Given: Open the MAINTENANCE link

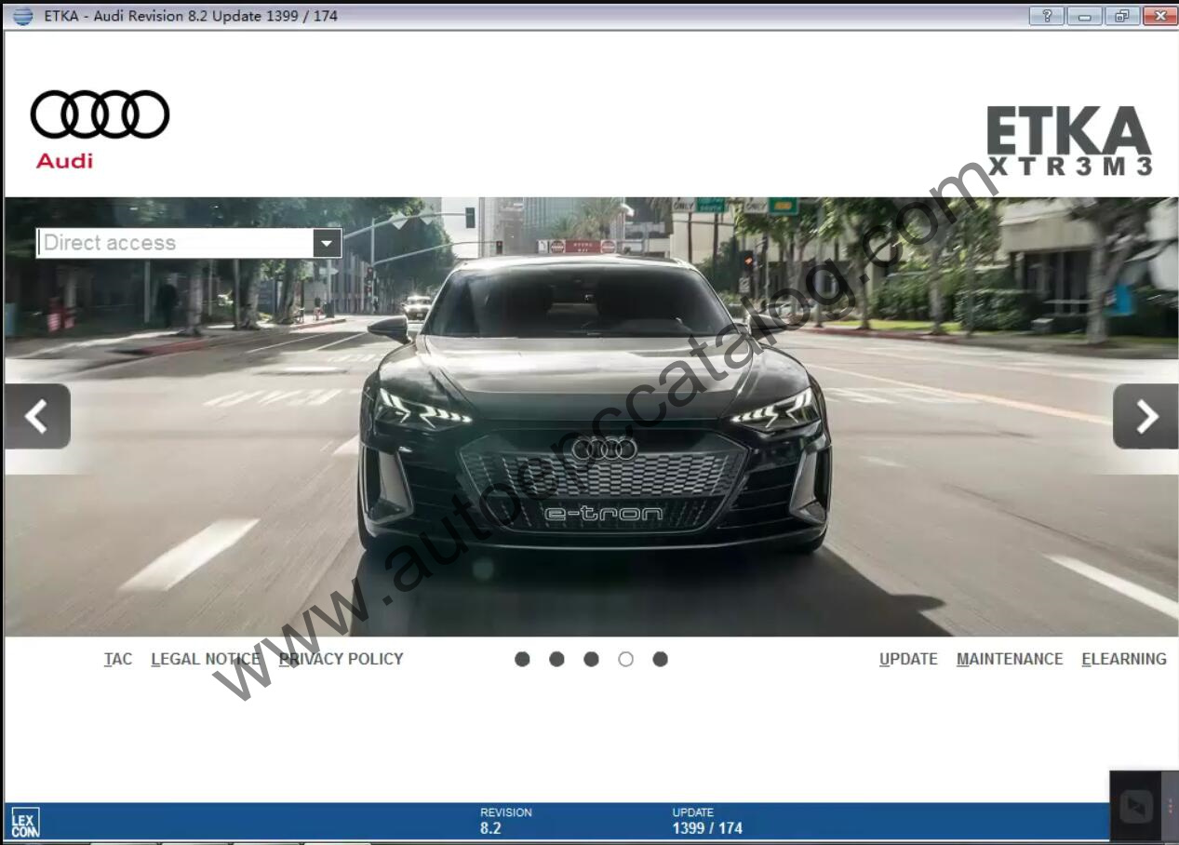Looking at the screenshot, I should [x=1010, y=659].
